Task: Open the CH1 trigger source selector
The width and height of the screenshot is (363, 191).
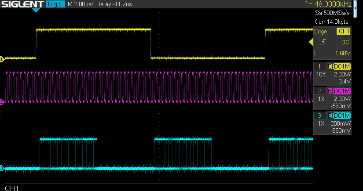Action: pos(343,32)
